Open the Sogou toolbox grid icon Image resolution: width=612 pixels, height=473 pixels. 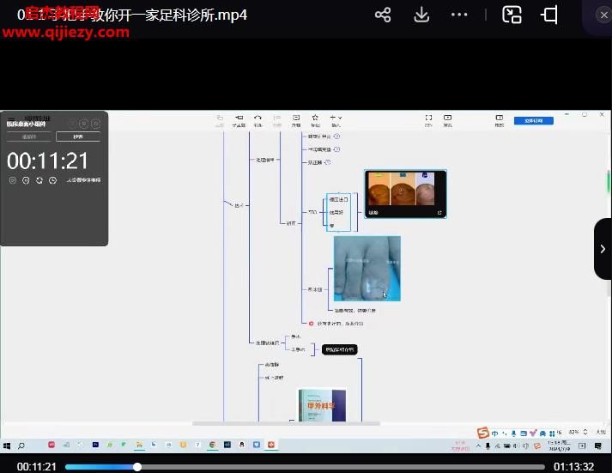(552, 434)
